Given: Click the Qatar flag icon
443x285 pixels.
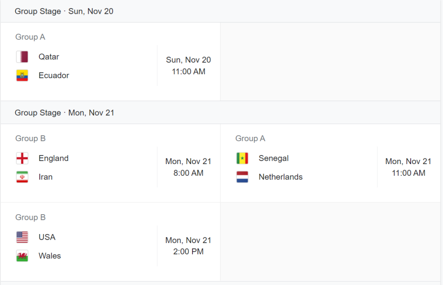Looking at the screenshot, I should click(x=22, y=57).
